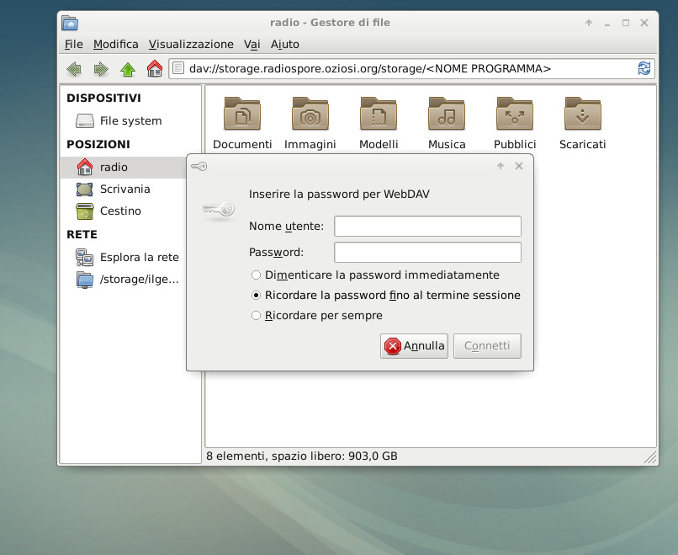Image resolution: width=678 pixels, height=555 pixels.
Task: Click the home folder toolbar icon
Action: (154, 69)
